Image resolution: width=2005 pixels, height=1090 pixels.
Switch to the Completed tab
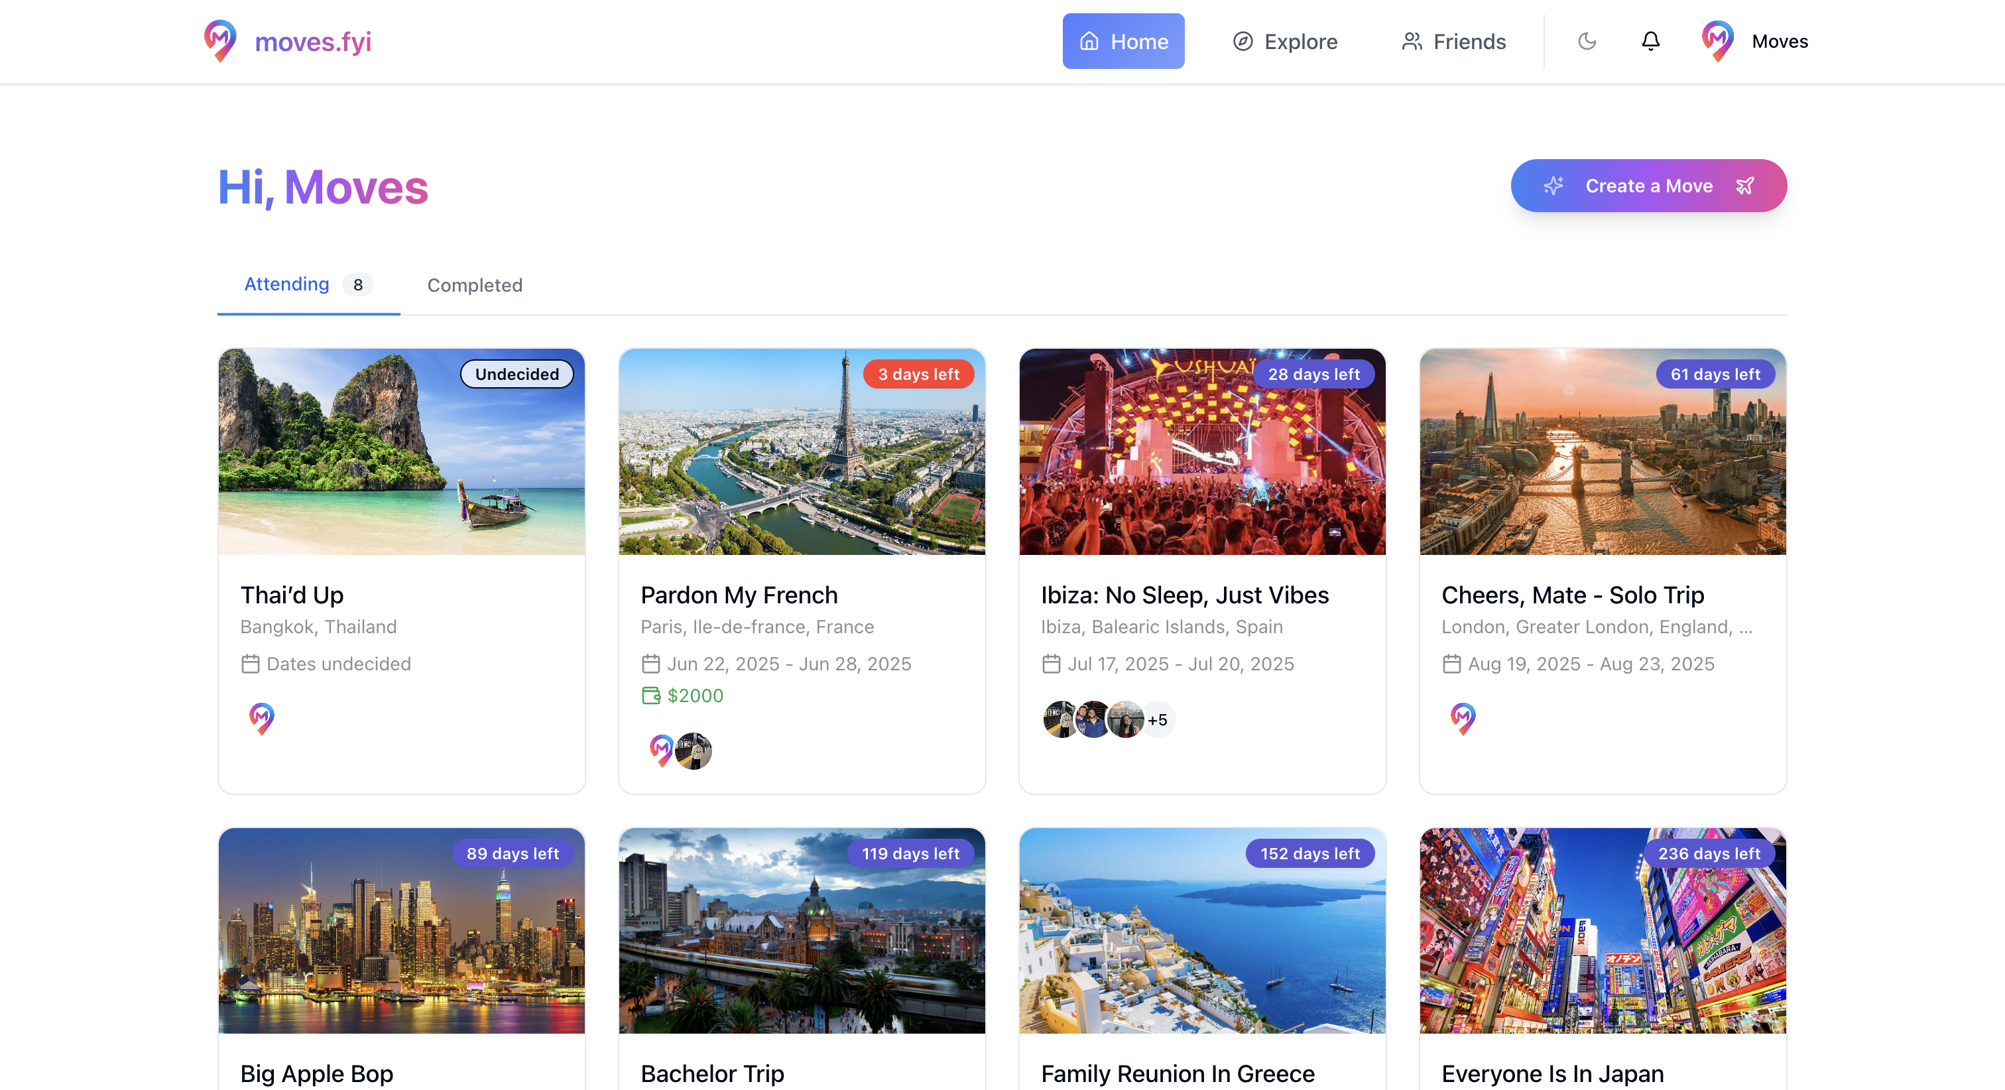click(x=475, y=285)
